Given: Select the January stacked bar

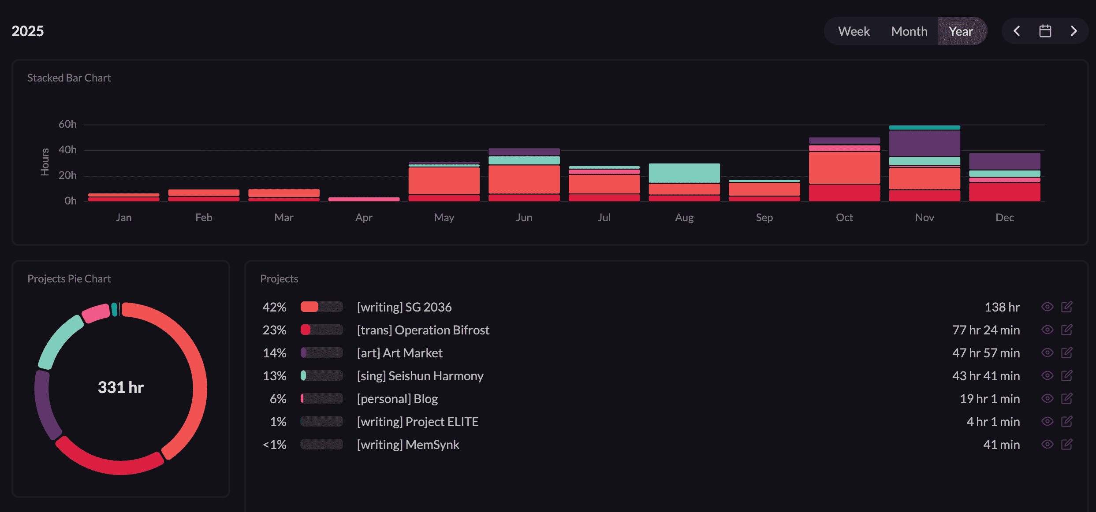Looking at the screenshot, I should point(123,197).
